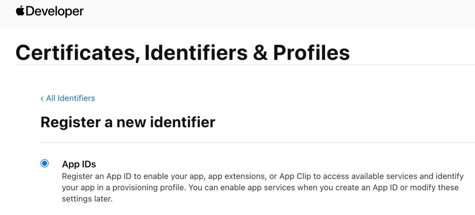The width and height of the screenshot is (475, 215).
Task: Click the App Clip text within the App IDs description
Action: point(295,176)
